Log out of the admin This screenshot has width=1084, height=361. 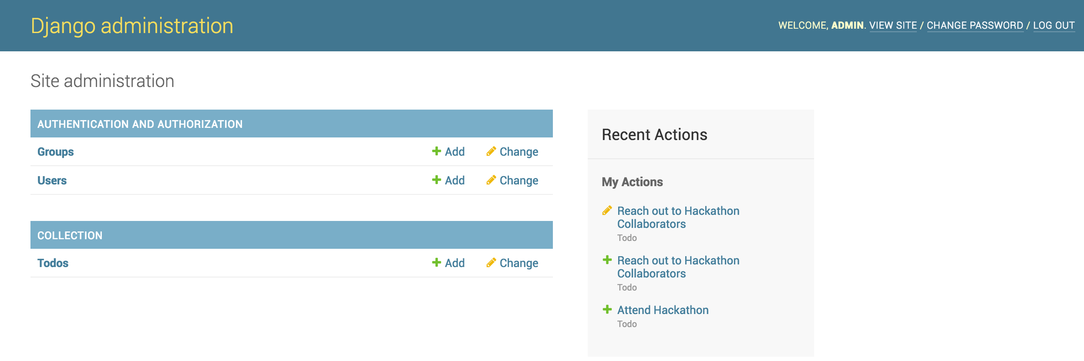[1054, 26]
